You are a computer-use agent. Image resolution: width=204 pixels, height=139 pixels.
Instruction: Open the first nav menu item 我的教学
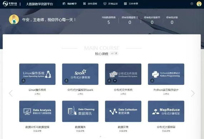click(69, 4)
